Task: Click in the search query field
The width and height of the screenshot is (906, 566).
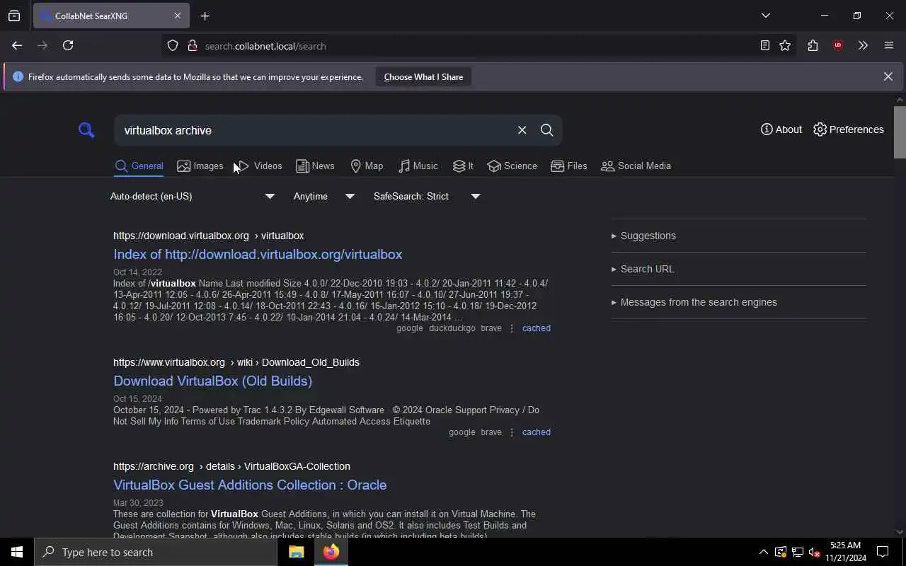Action: [315, 130]
